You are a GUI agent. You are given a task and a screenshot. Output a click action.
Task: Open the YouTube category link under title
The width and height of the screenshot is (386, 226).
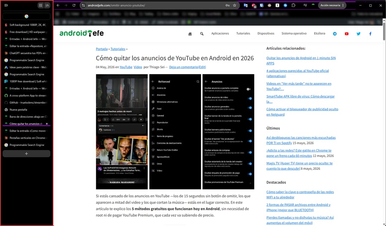coord(126,67)
